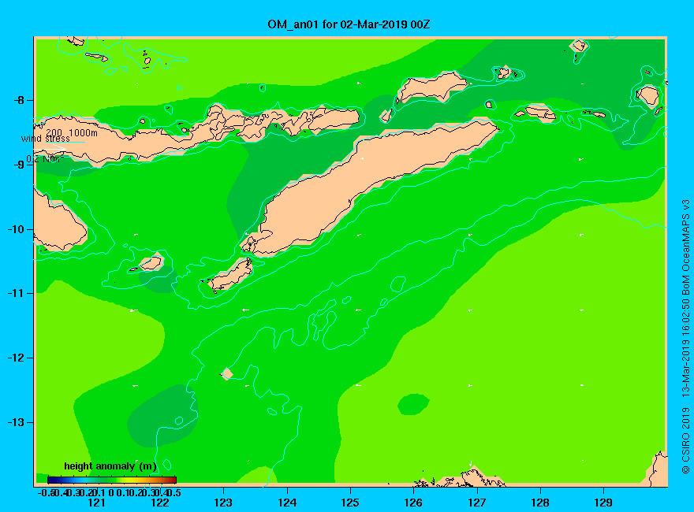
Task: Click longitude label 122
Action: (x=160, y=503)
